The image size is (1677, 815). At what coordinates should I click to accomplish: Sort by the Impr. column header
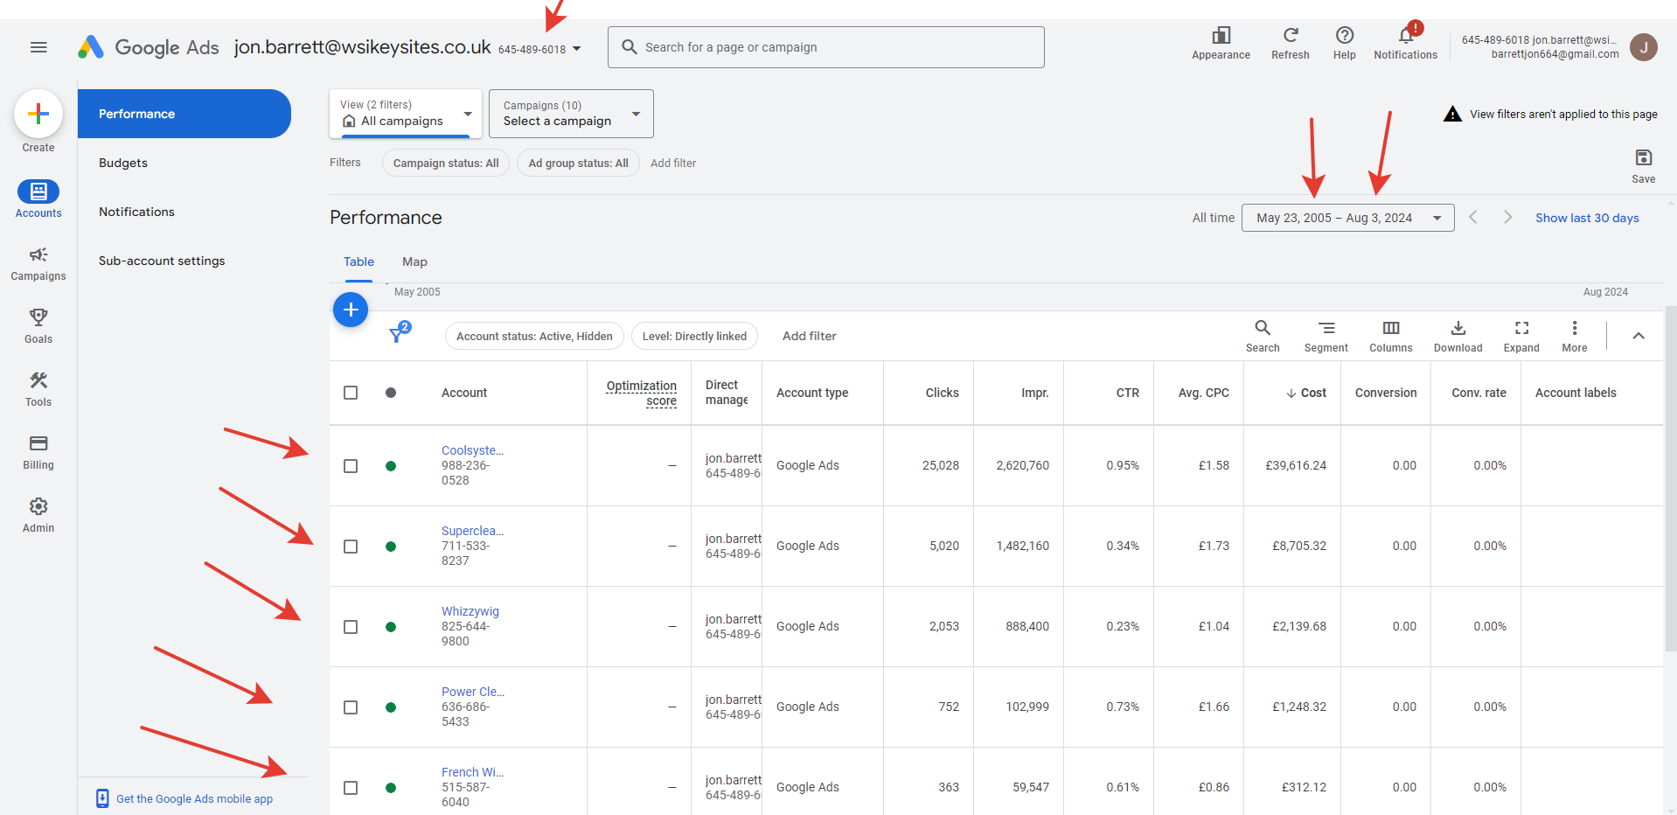pos(1035,393)
